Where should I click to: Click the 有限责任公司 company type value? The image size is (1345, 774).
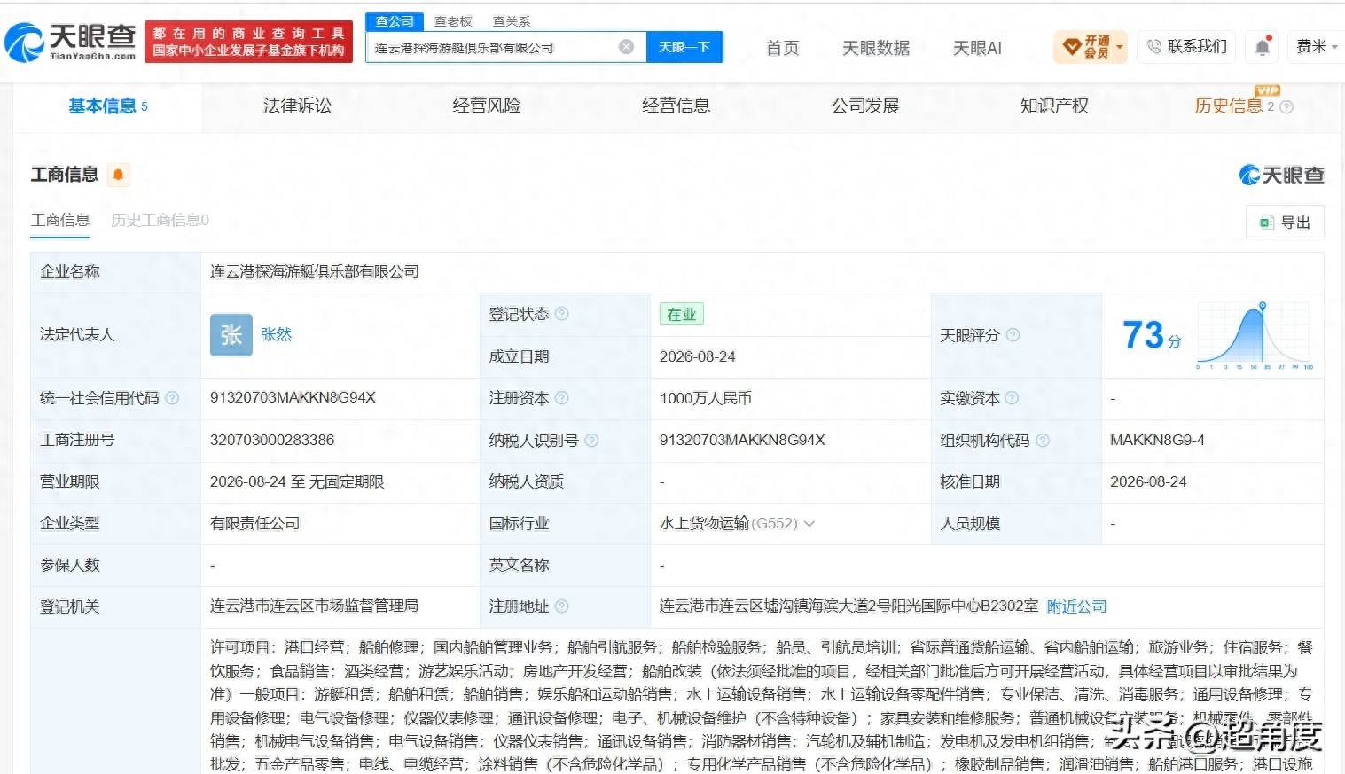click(x=254, y=523)
